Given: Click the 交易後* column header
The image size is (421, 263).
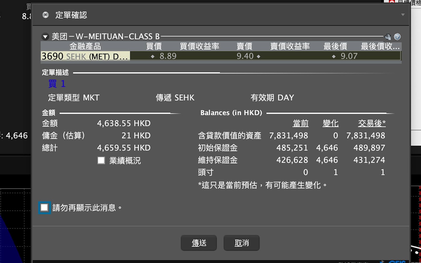Looking at the screenshot, I should coord(372,123).
